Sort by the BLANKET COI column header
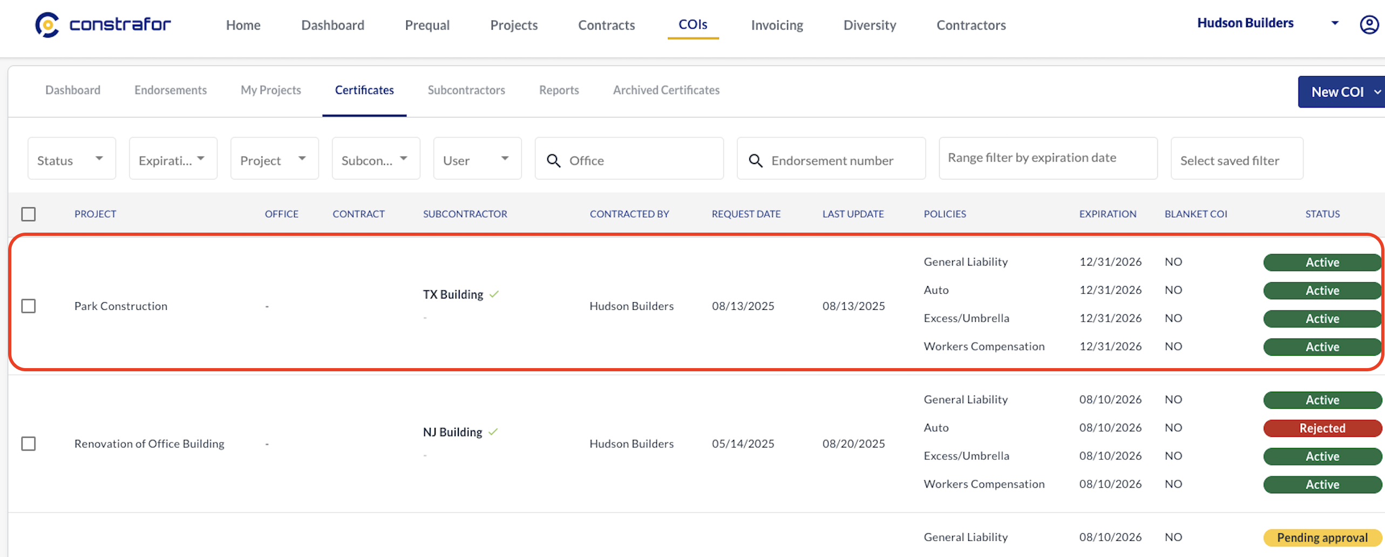The image size is (1385, 557). click(x=1196, y=214)
